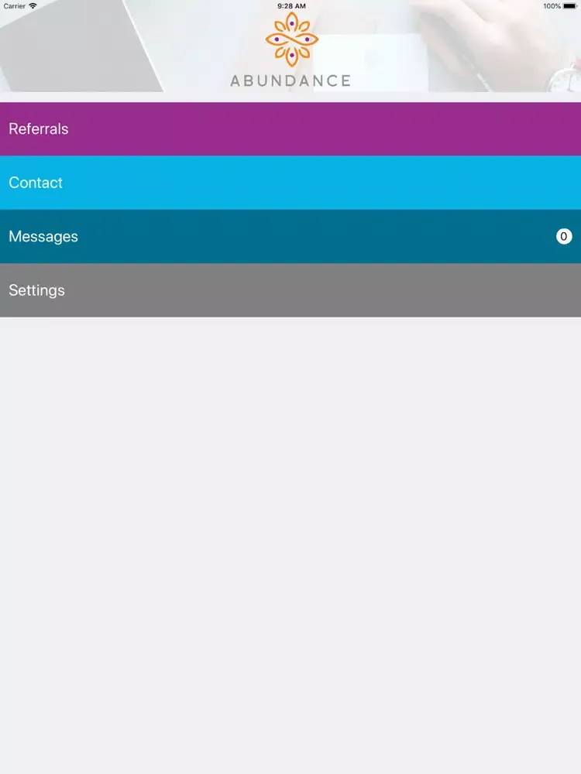Select the Contact menu row
Screen dimensions: 581x774
(36, 183)
